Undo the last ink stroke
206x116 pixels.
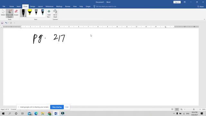pos(6,23)
